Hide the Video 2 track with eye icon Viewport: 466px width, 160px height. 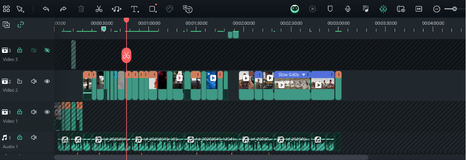[x=47, y=81]
